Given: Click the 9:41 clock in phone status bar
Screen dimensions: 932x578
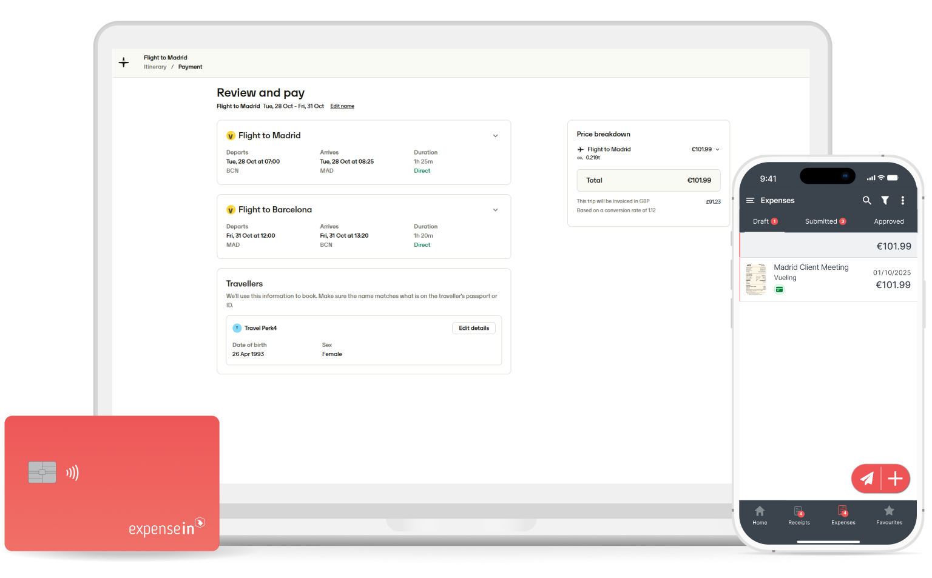Looking at the screenshot, I should coord(768,179).
